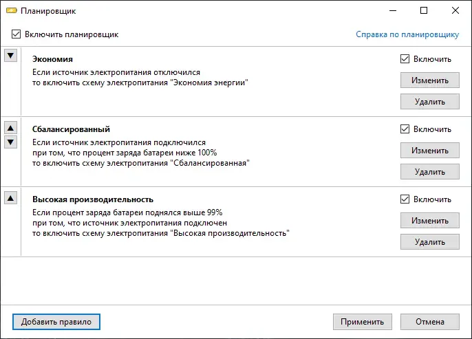Screen dimensions: 472x339
Task: Toggle the Включить планировщик checkbox
Action: click(x=17, y=34)
